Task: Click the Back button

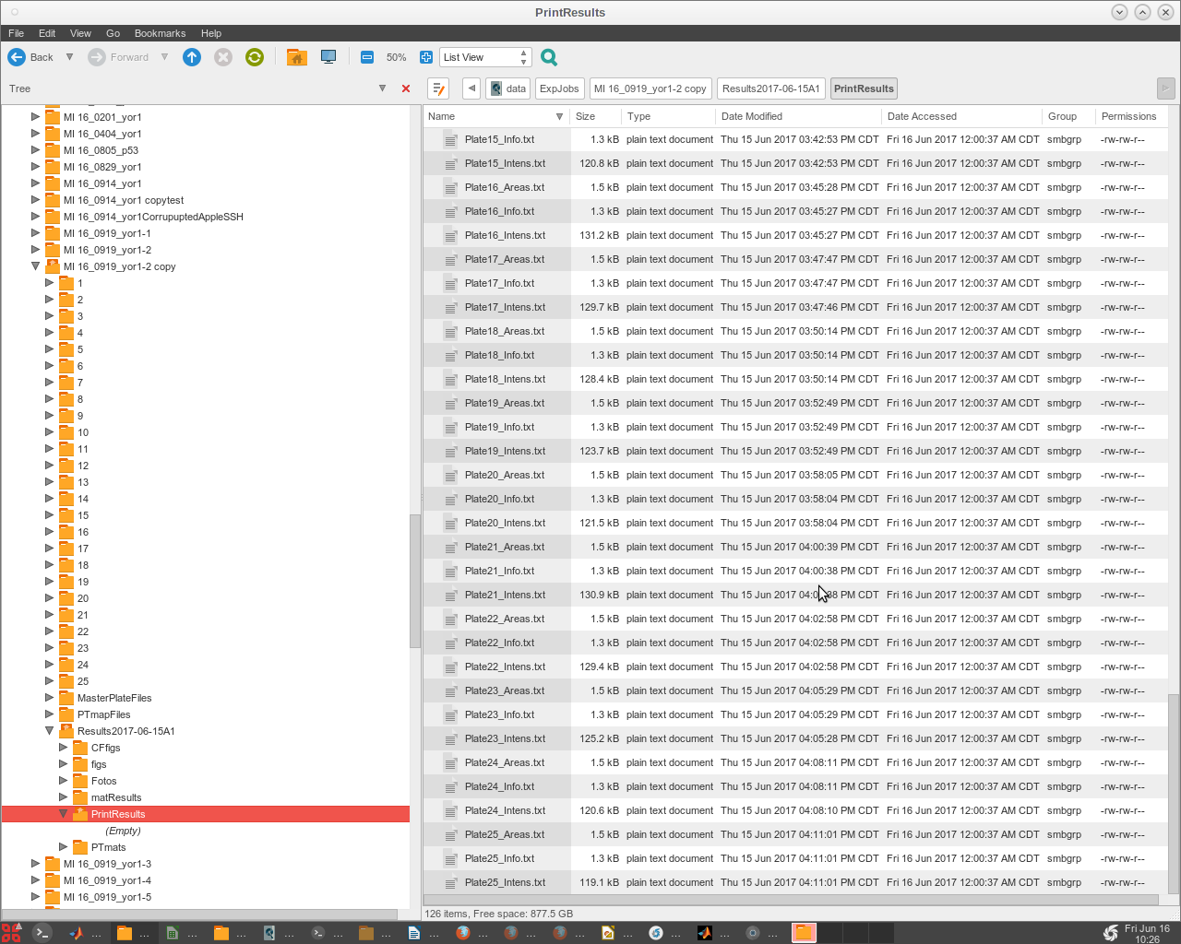Action: [31, 57]
